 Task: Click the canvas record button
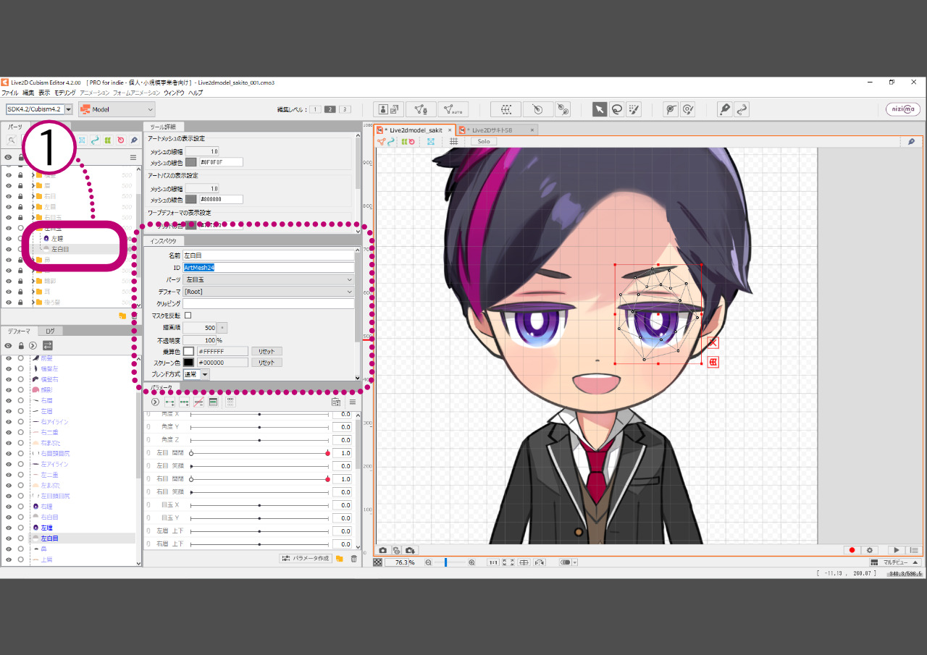coord(852,550)
